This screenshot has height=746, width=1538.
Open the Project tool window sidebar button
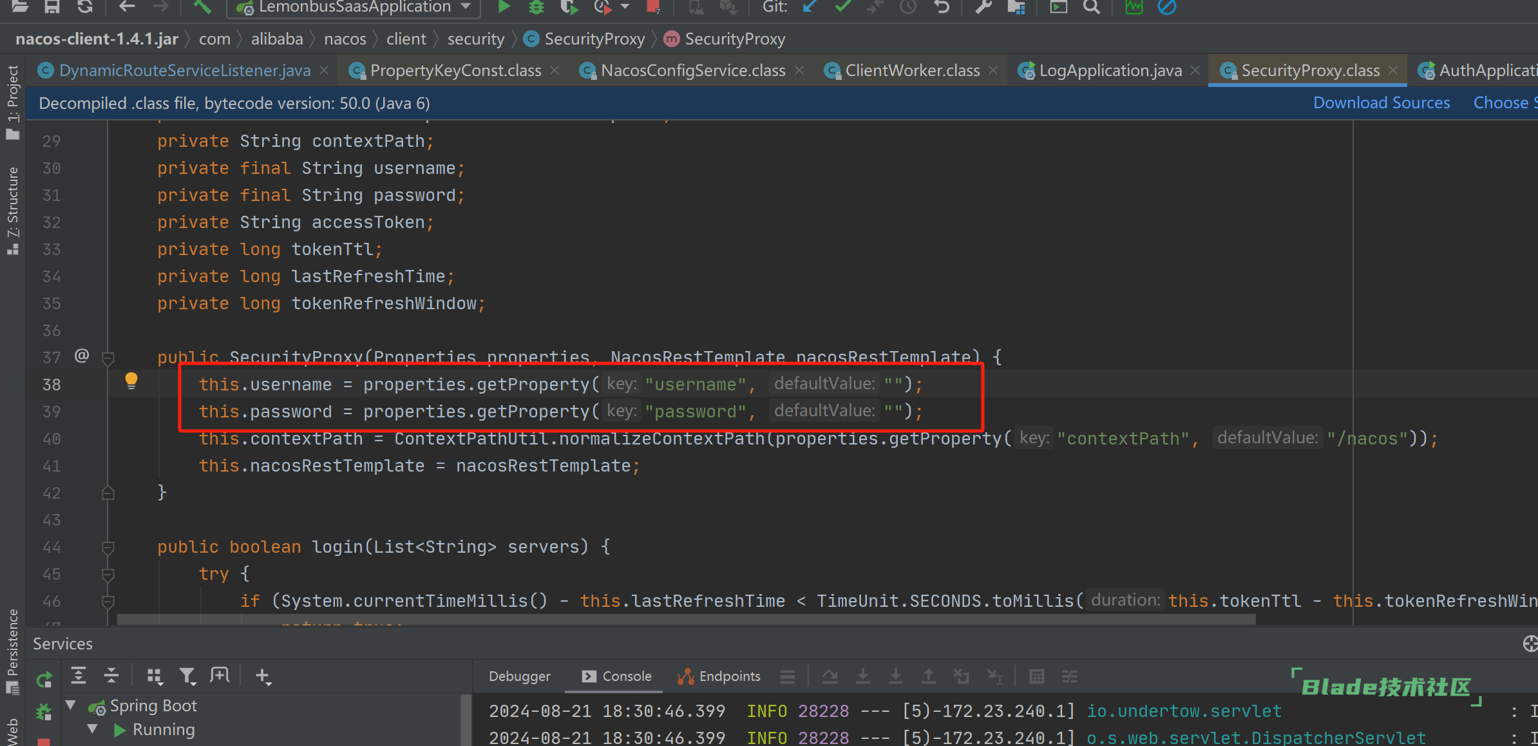pyautogui.click(x=12, y=102)
